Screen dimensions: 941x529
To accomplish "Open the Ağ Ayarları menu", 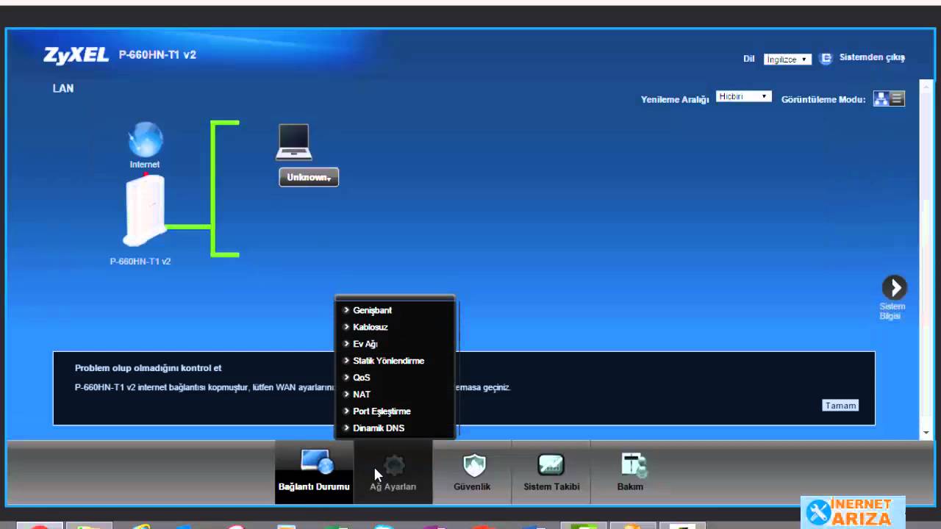I will pyautogui.click(x=393, y=472).
